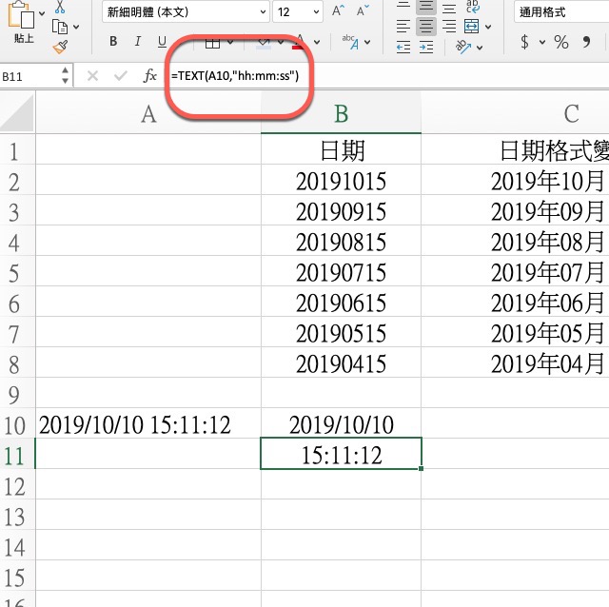Select cell with 2019/10/10 15:11:12

pyautogui.click(x=148, y=425)
